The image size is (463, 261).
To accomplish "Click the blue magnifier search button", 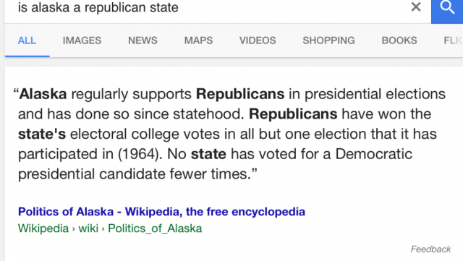I will click(447, 10).
